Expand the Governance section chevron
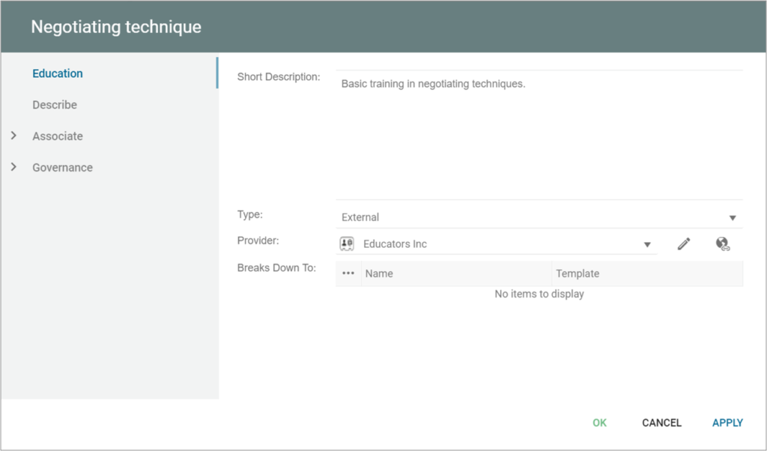Image resolution: width=767 pixels, height=451 pixels. pyautogui.click(x=13, y=167)
